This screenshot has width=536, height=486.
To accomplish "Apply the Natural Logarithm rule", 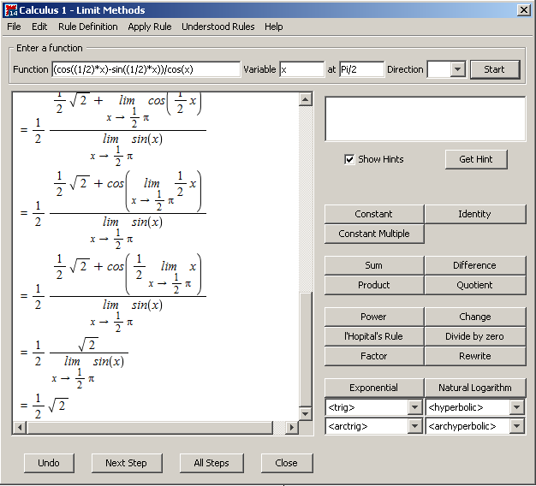I will click(x=475, y=388).
